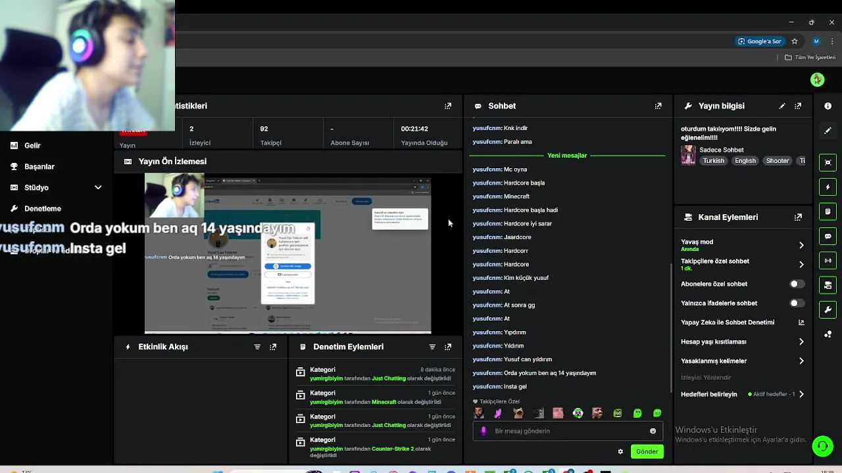The image size is (842, 473).
Task: Click the Gönder send button
Action: point(647,451)
